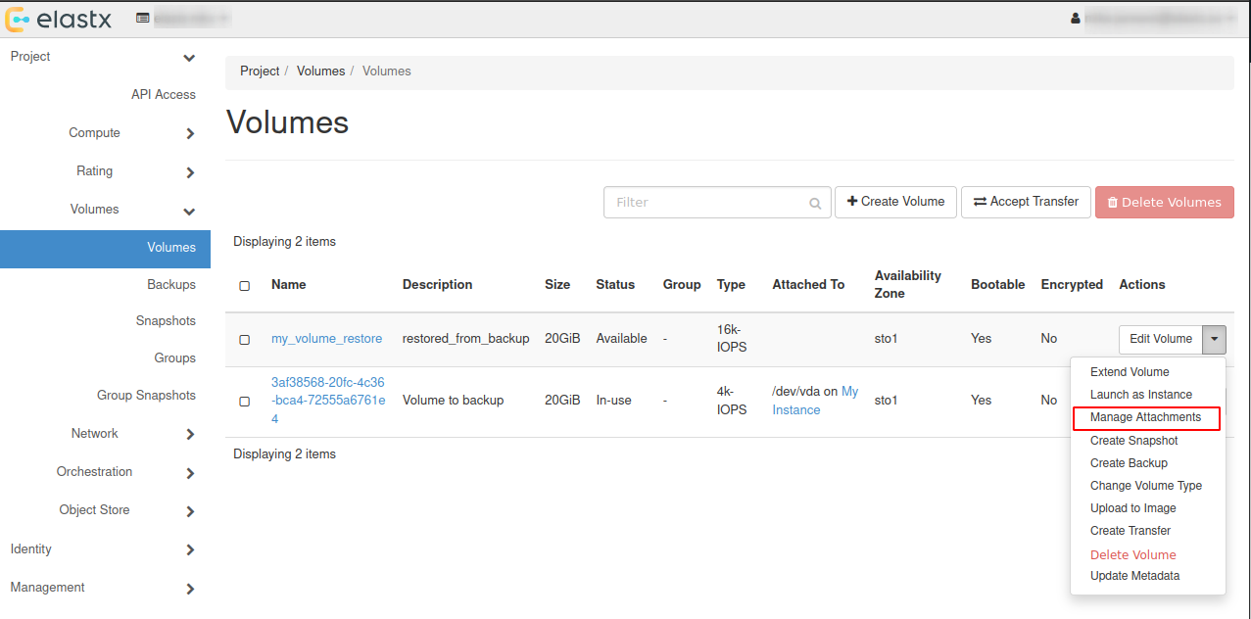
Task: Open Backups in the sidebar
Action: tap(171, 285)
